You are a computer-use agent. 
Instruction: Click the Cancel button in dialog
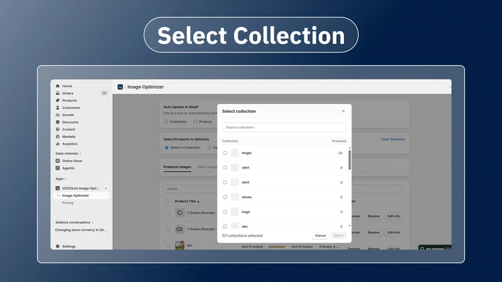[320, 236]
